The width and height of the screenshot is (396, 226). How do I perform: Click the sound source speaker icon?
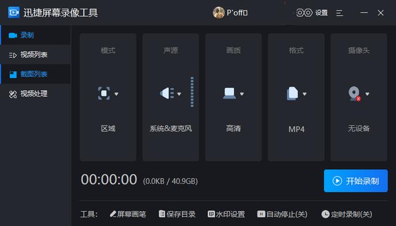(x=167, y=93)
